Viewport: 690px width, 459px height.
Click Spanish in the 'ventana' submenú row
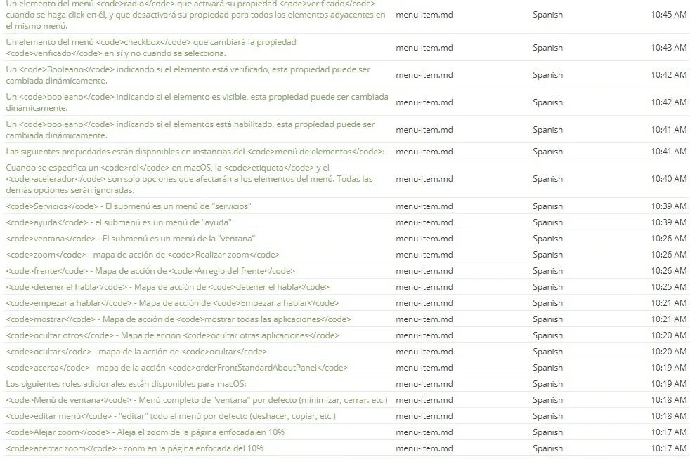click(x=547, y=239)
